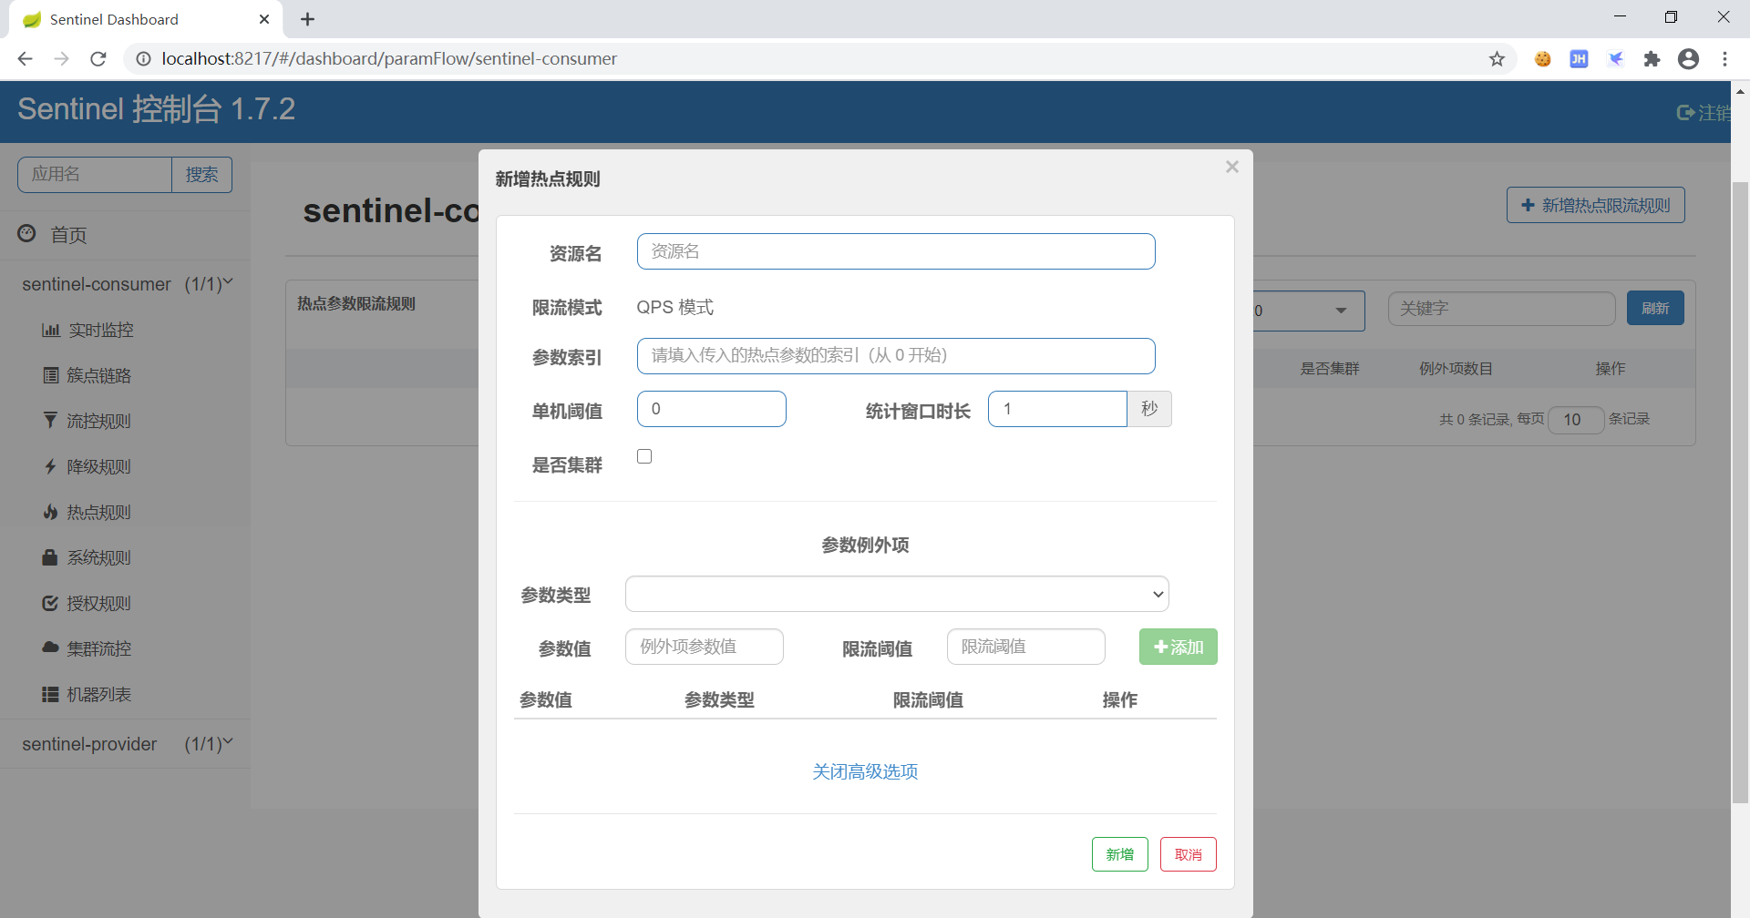Screen dimensions: 1750x918
Task: Open 流控规则 in the sidebar
Action: 99,421
